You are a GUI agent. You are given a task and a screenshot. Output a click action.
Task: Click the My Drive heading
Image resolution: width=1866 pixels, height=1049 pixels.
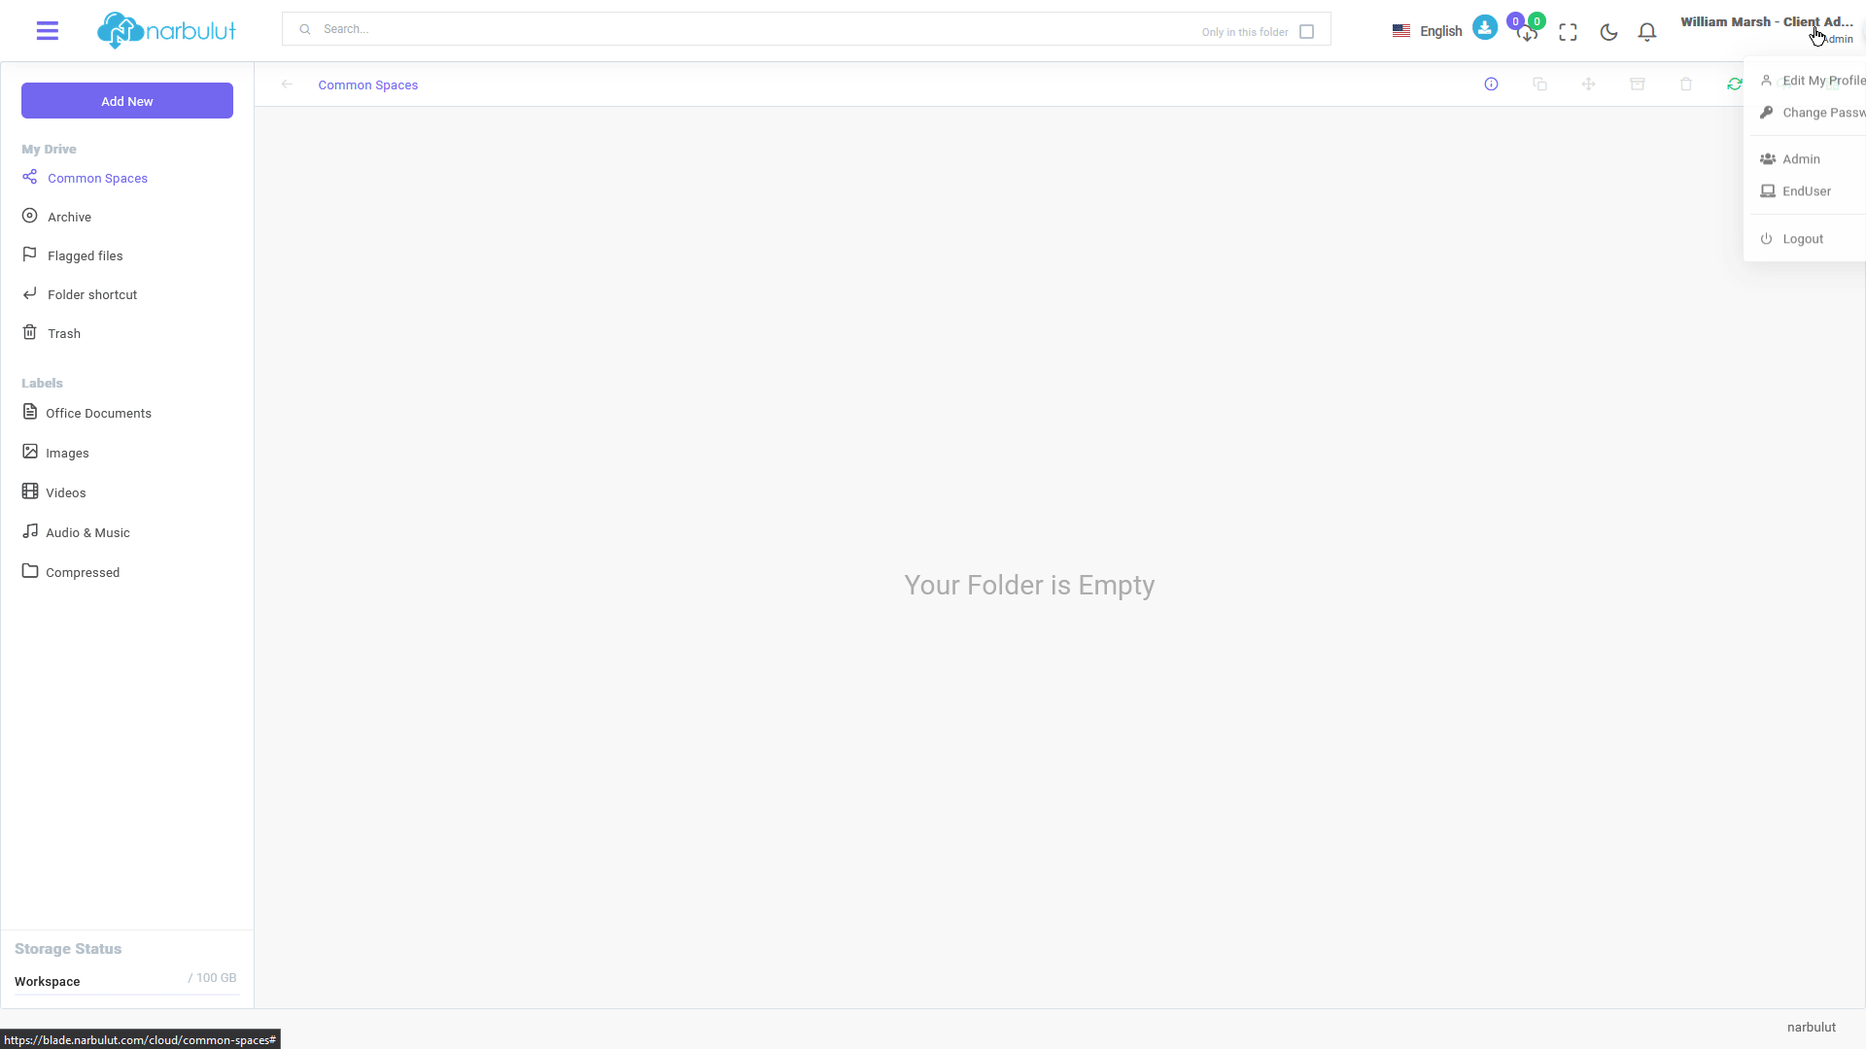pos(49,149)
